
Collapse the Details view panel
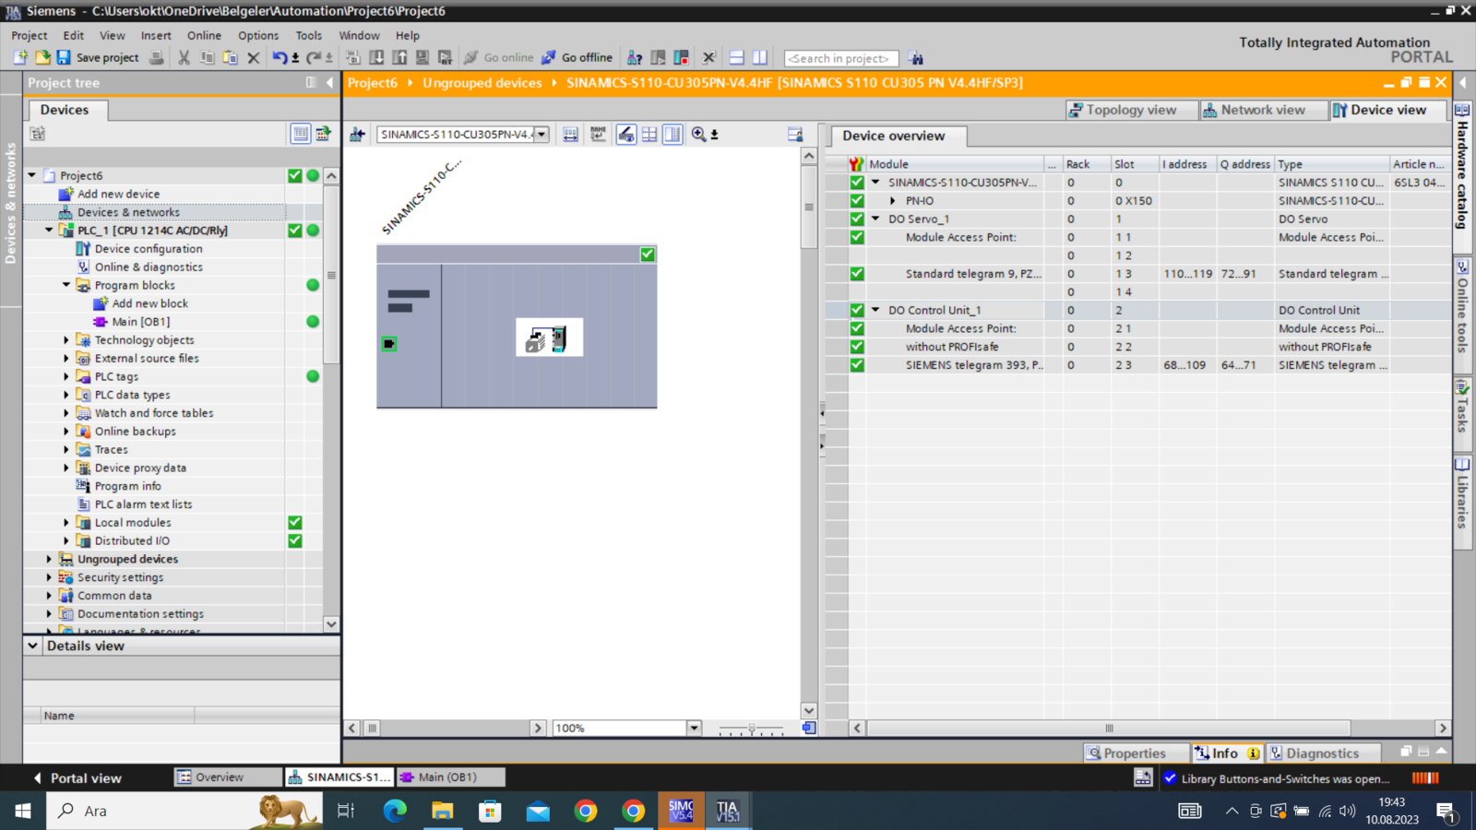(33, 646)
